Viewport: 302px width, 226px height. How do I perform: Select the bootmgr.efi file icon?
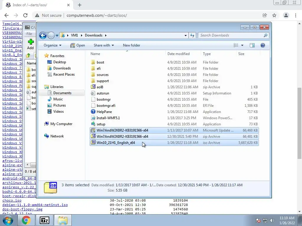pyautogui.click(x=93, y=106)
